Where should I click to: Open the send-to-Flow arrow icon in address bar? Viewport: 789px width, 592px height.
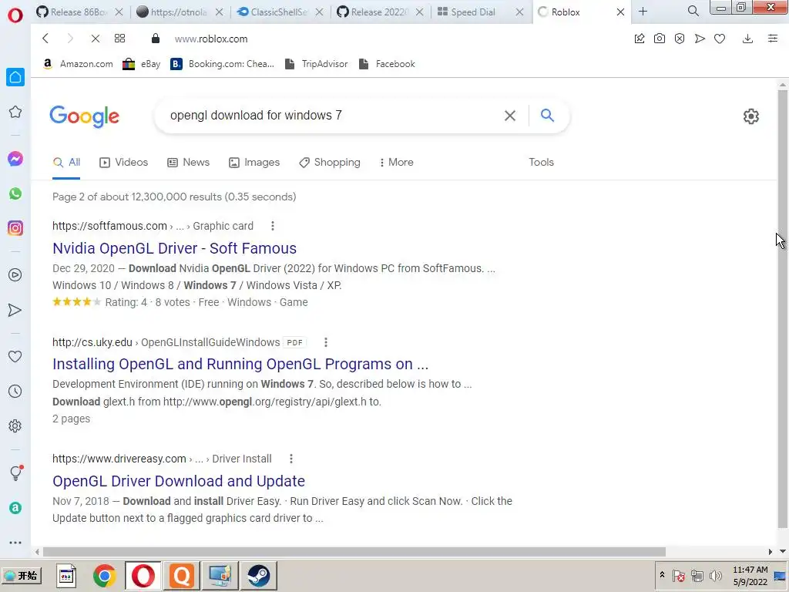[700, 39]
